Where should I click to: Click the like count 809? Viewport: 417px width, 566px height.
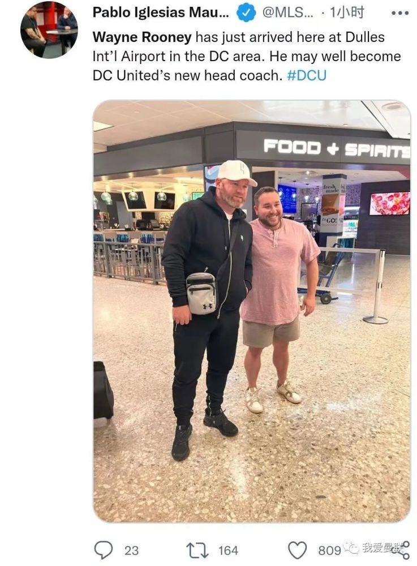(329, 551)
